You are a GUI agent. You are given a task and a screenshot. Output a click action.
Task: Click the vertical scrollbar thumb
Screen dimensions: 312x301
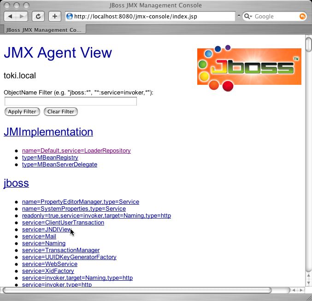point(308,44)
